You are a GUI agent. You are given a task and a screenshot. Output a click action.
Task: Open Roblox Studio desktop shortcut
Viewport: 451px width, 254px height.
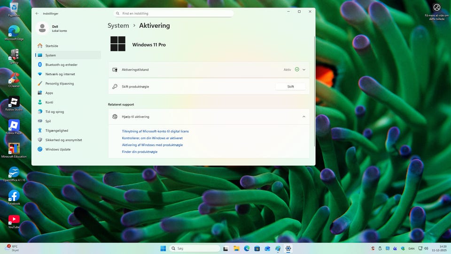tap(14, 103)
